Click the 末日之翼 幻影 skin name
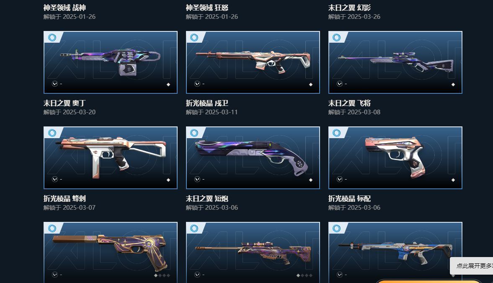Viewport: 493px width, 283px height. (349, 8)
